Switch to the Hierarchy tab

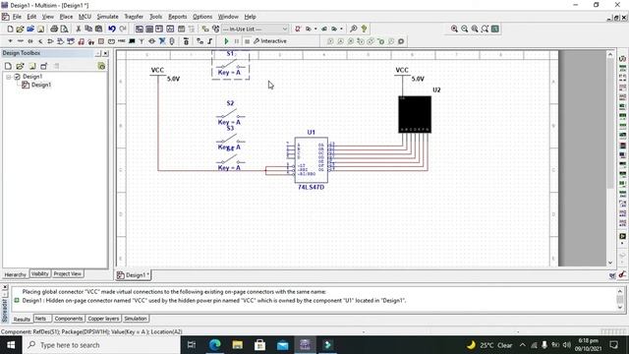[x=16, y=274]
